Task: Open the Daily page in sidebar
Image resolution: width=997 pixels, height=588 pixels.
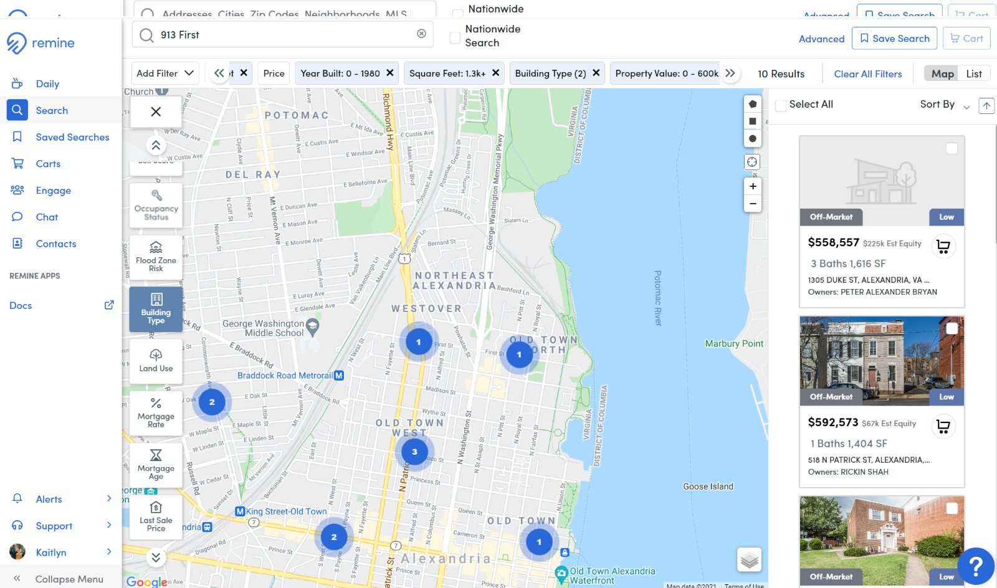Action: [x=47, y=84]
